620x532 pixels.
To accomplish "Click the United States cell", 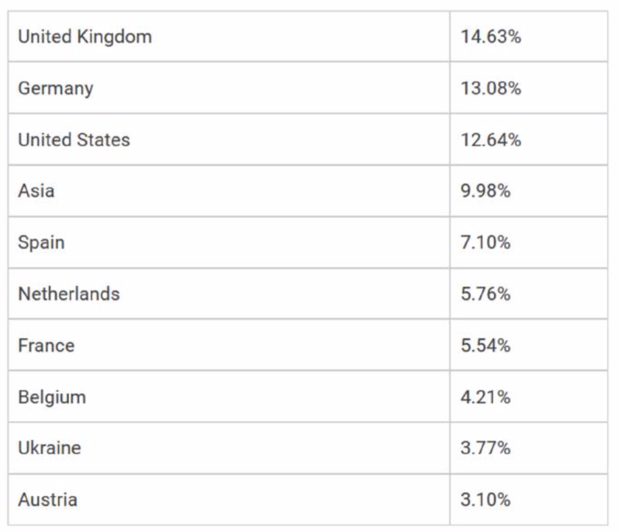I will 74,139.
